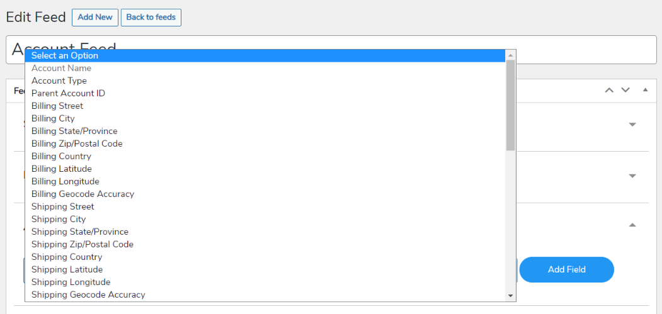Select Account Type from the dropdown list
The height and width of the screenshot is (314, 662).
pyautogui.click(x=59, y=81)
